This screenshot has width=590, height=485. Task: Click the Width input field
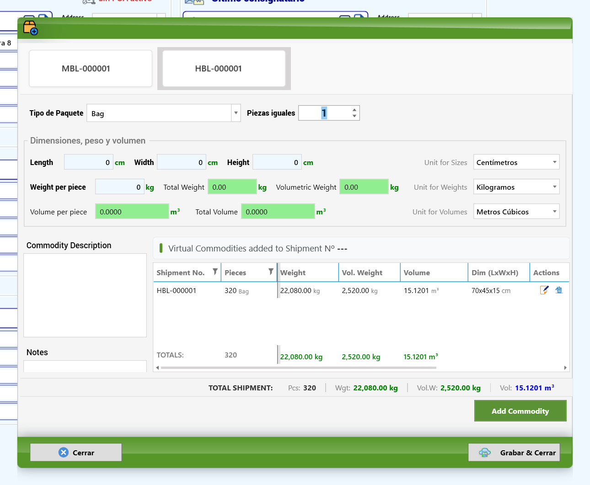click(181, 162)
